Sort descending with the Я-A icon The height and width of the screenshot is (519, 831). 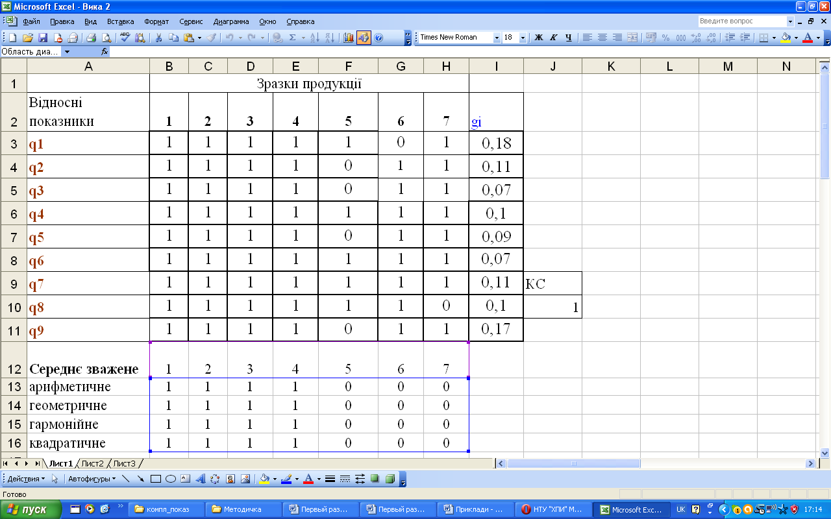[x=330, y=38]
